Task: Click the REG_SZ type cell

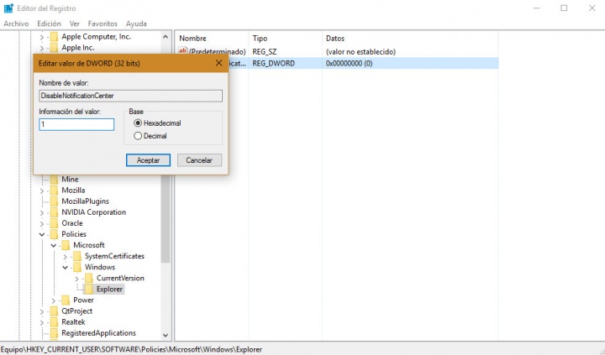Action: (265, 52)
